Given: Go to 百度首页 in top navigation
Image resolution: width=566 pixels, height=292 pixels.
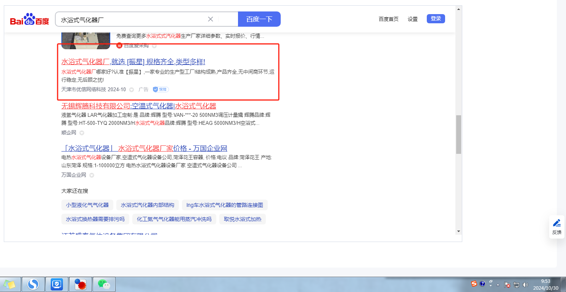Looking at the screenshot, I should click(388, 19).
